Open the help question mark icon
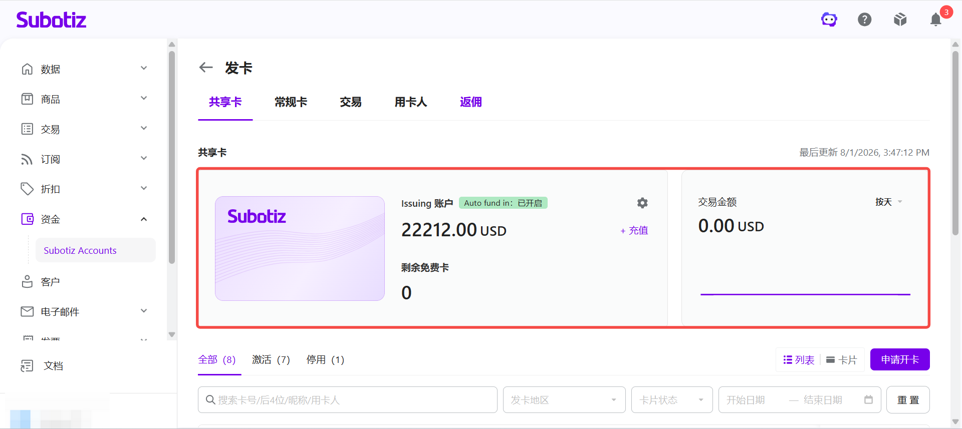Image resolution: width=962 pixels, height=429 pixels. [x=865, y=20]
